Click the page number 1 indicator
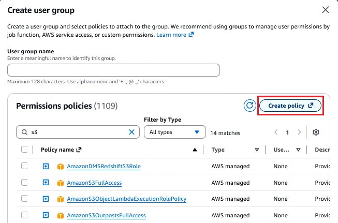Viewport: 338px width, 223px height. [287, 132]
